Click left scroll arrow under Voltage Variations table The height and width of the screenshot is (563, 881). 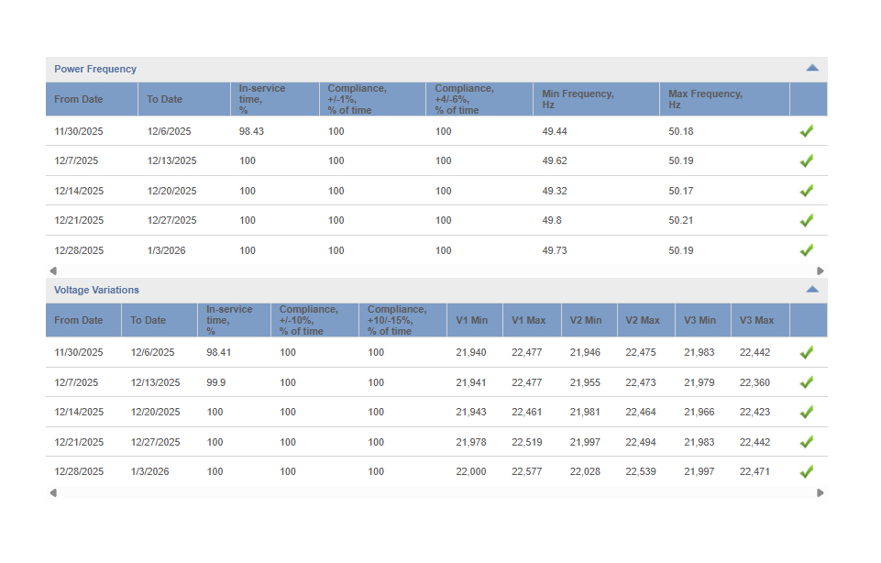[53, 492]
